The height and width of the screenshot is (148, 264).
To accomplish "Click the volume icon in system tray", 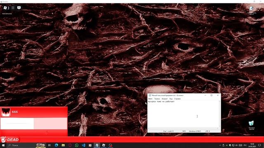I will coord(236,145).
